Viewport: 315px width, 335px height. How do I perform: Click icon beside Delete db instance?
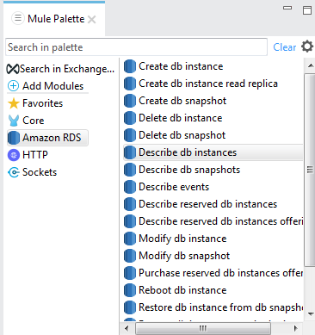(x=130, y=118)
